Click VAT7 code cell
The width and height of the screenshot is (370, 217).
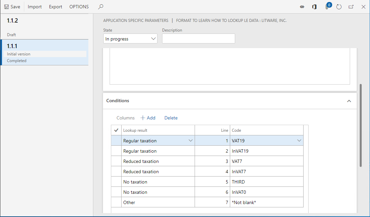[x=267, y=161]
